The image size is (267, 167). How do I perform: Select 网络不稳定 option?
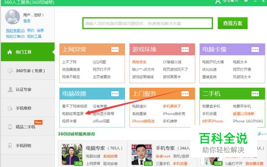tap(71, 77)
